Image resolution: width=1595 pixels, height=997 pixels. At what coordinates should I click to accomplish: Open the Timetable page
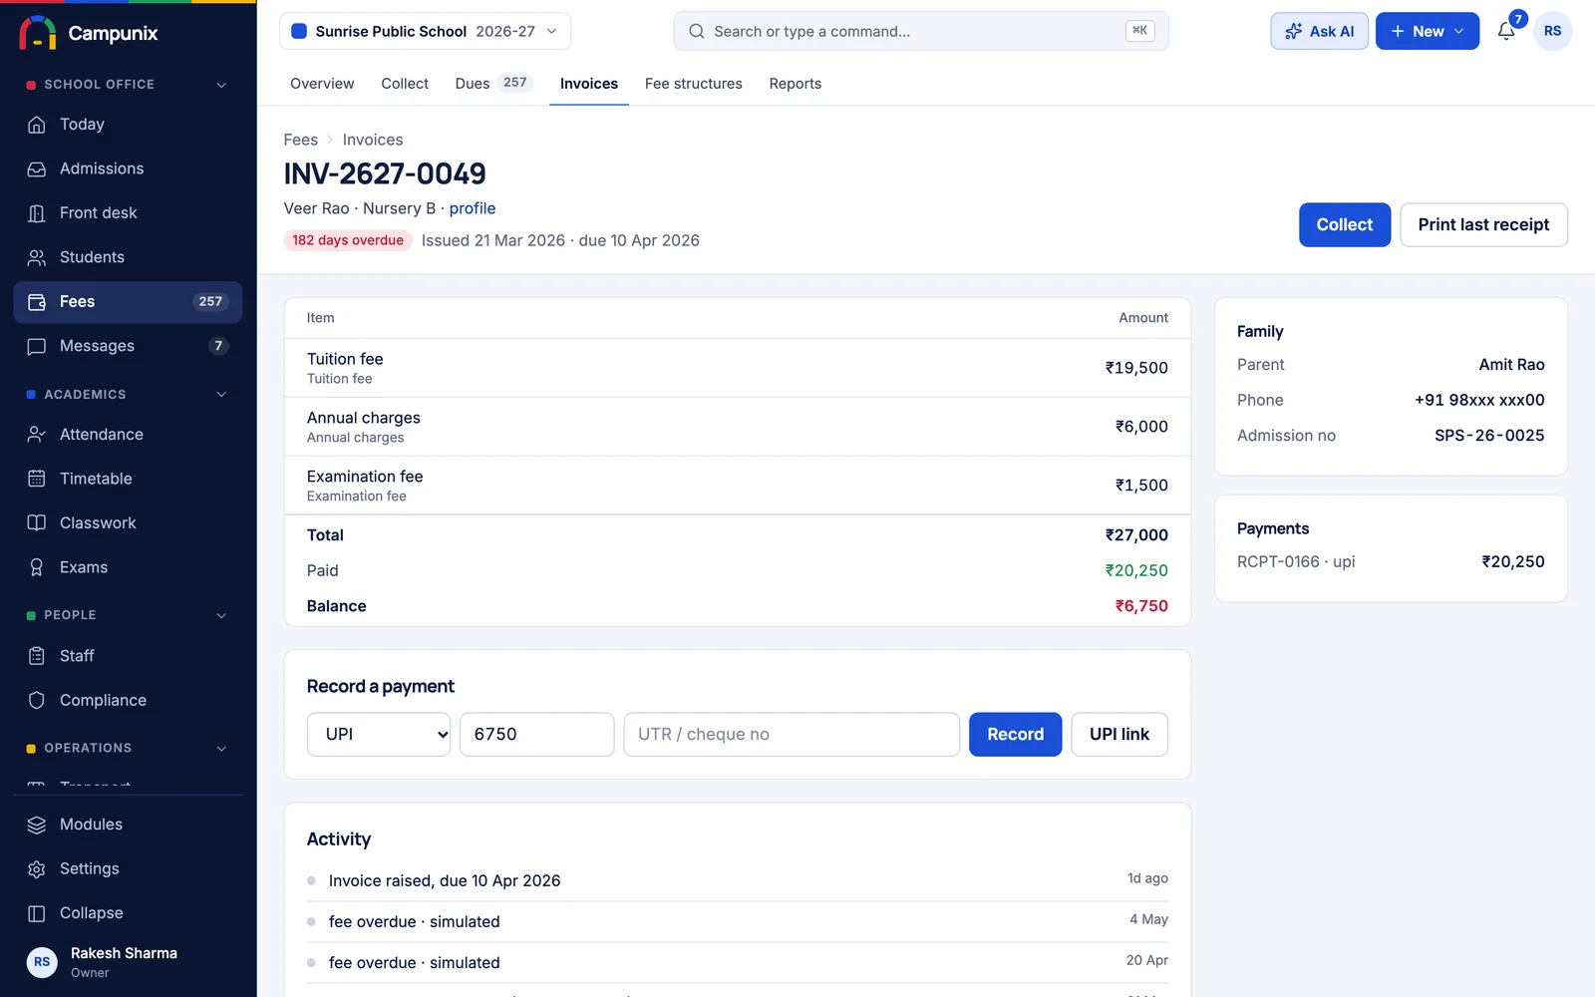click(128, 479)
